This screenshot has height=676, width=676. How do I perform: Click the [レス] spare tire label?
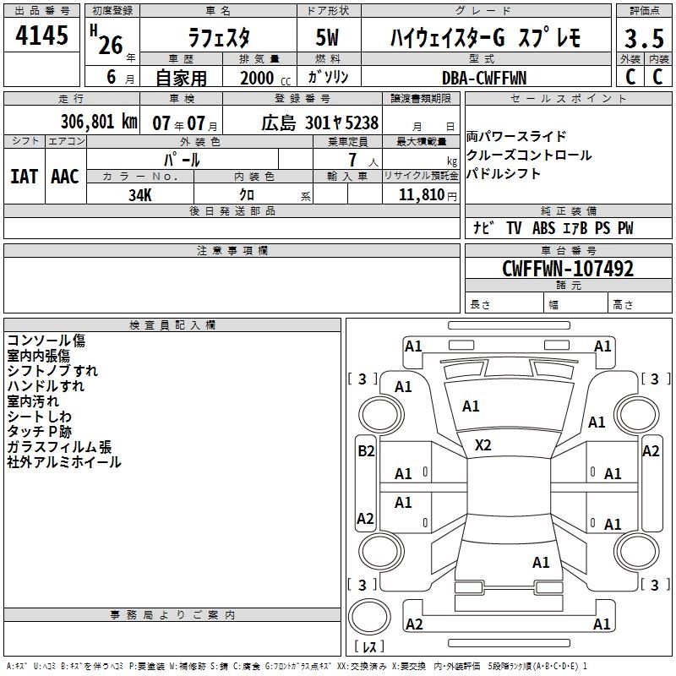369,646
